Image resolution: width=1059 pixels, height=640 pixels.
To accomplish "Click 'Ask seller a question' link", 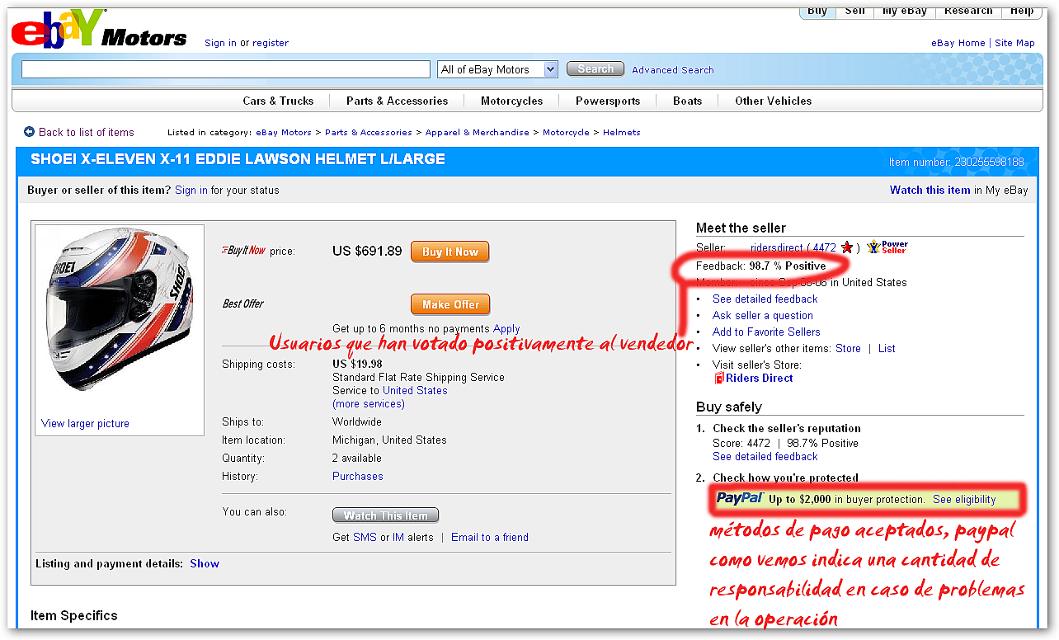I will click(763, 315).
